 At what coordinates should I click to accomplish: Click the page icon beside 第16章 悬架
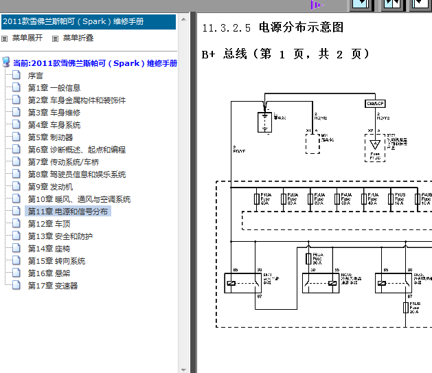(16, 273)
